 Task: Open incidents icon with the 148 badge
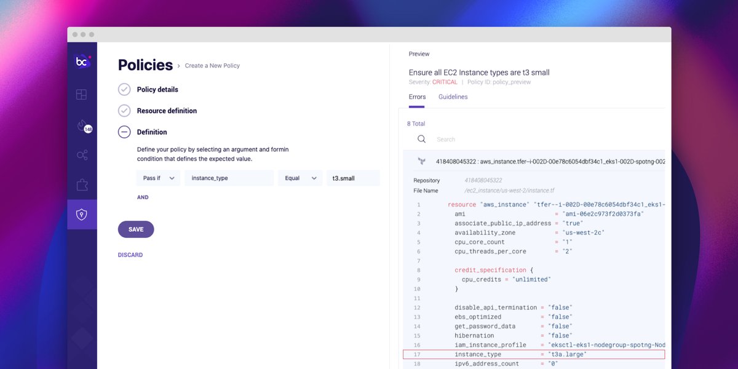[83, 125]
